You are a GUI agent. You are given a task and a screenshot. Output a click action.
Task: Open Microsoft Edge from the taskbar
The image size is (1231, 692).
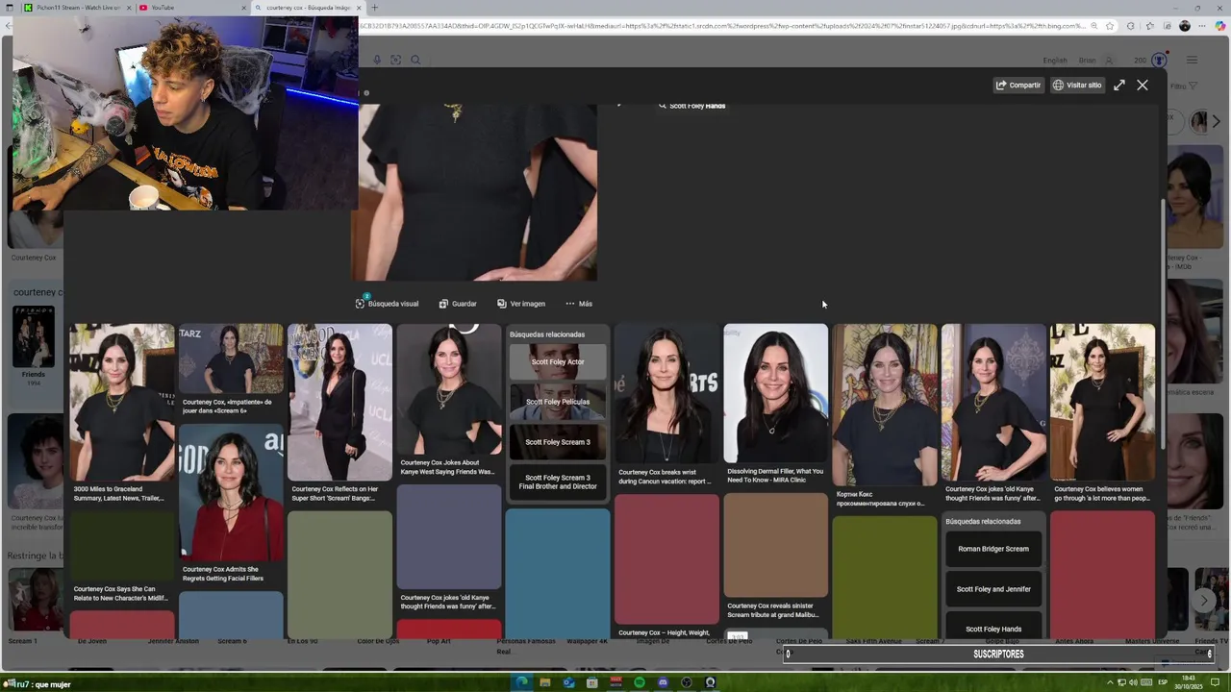coord(521,682)
